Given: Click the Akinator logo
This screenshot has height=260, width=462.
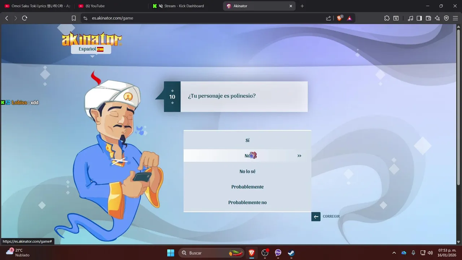Looking at the screenshot, I should tap(92, 39).
